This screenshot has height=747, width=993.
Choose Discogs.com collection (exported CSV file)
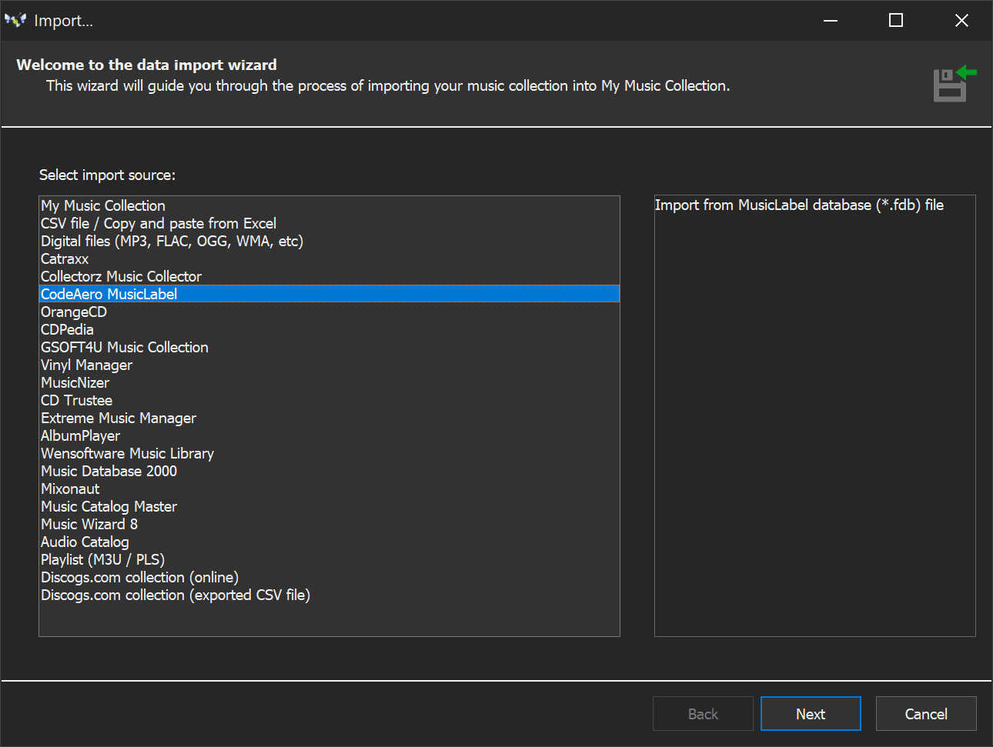(x=329, y=595)
